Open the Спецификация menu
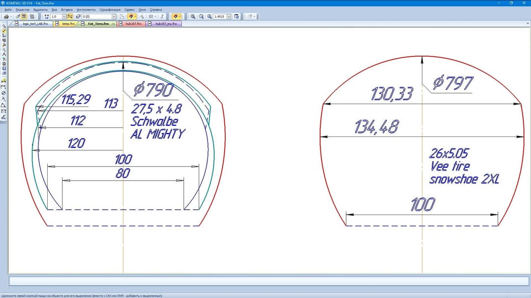 pyautogui.click(x=109, y=9)
